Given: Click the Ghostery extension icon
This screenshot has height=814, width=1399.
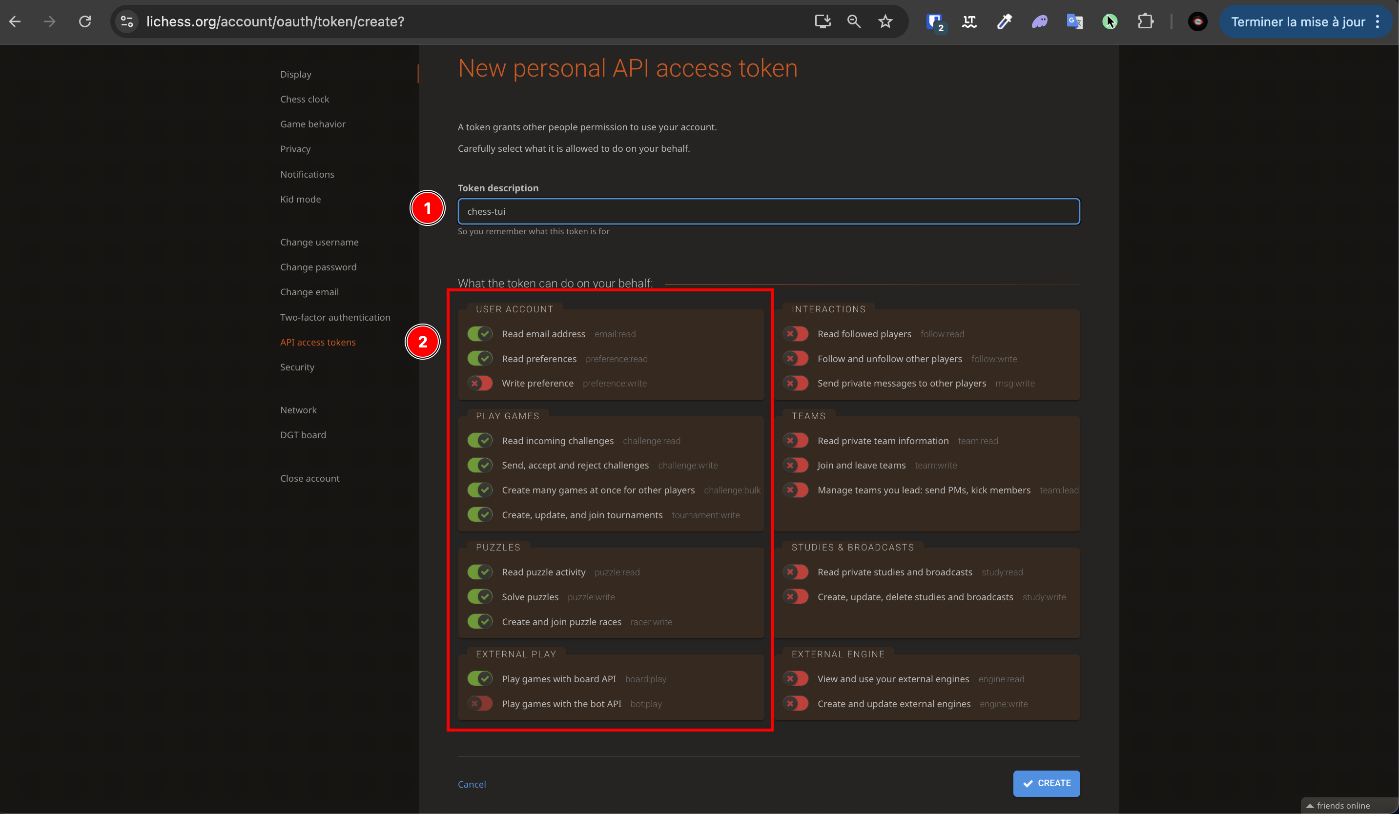Looking at the screenshot, I should (1039, 21).
